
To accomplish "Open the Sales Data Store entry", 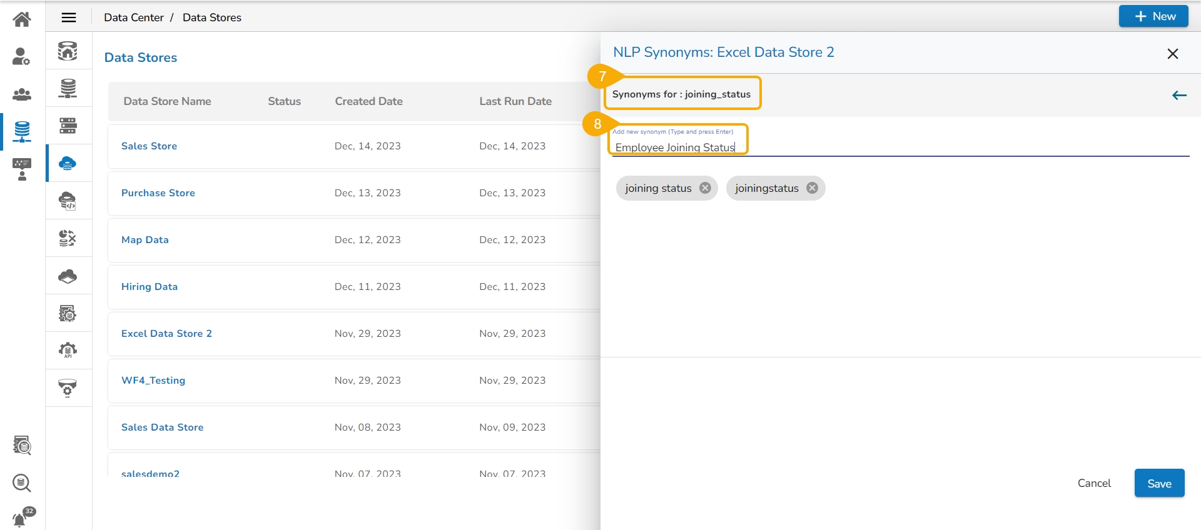I will pyautogui.click(x=163, y=427).
